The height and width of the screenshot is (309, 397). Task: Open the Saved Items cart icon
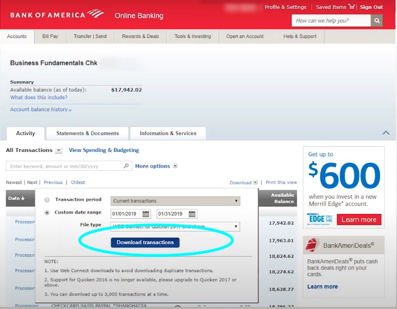[351, 6]
